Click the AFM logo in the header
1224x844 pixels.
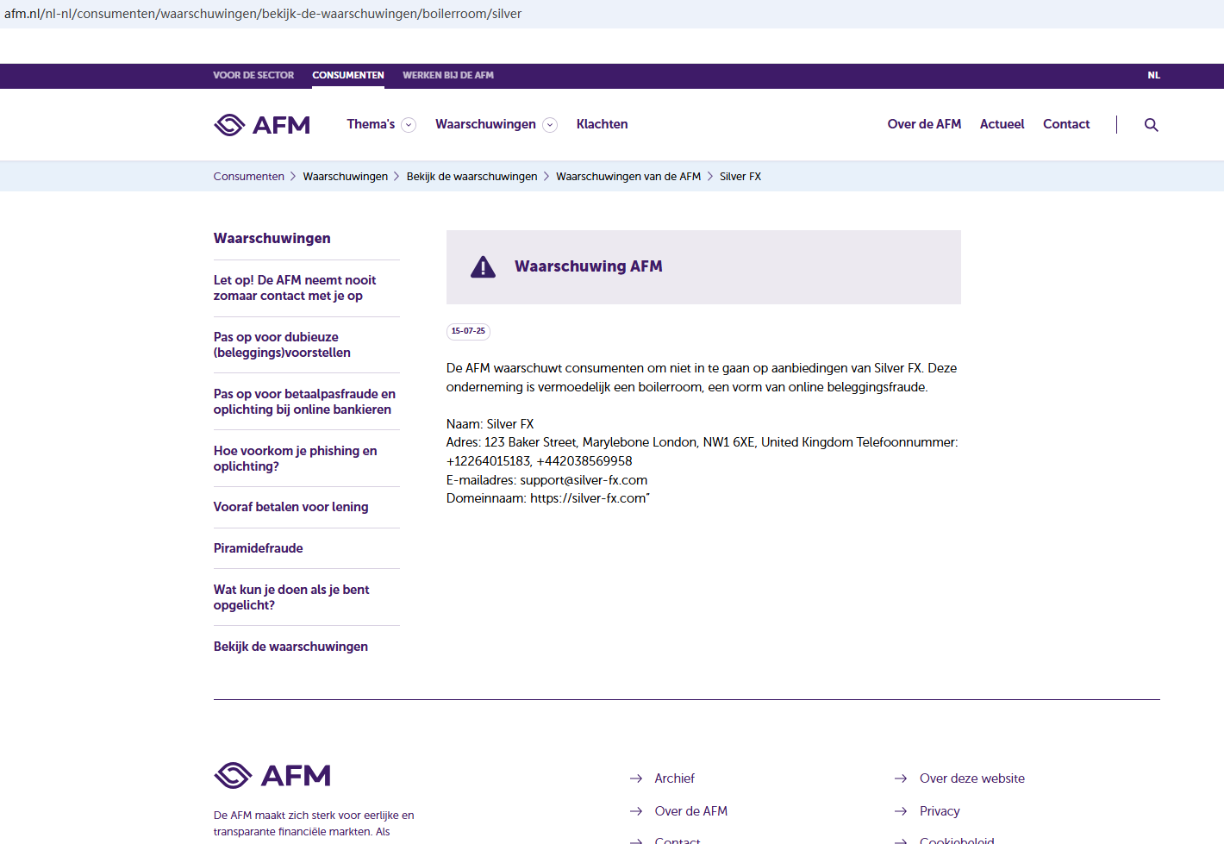click(x=262, y=125)
